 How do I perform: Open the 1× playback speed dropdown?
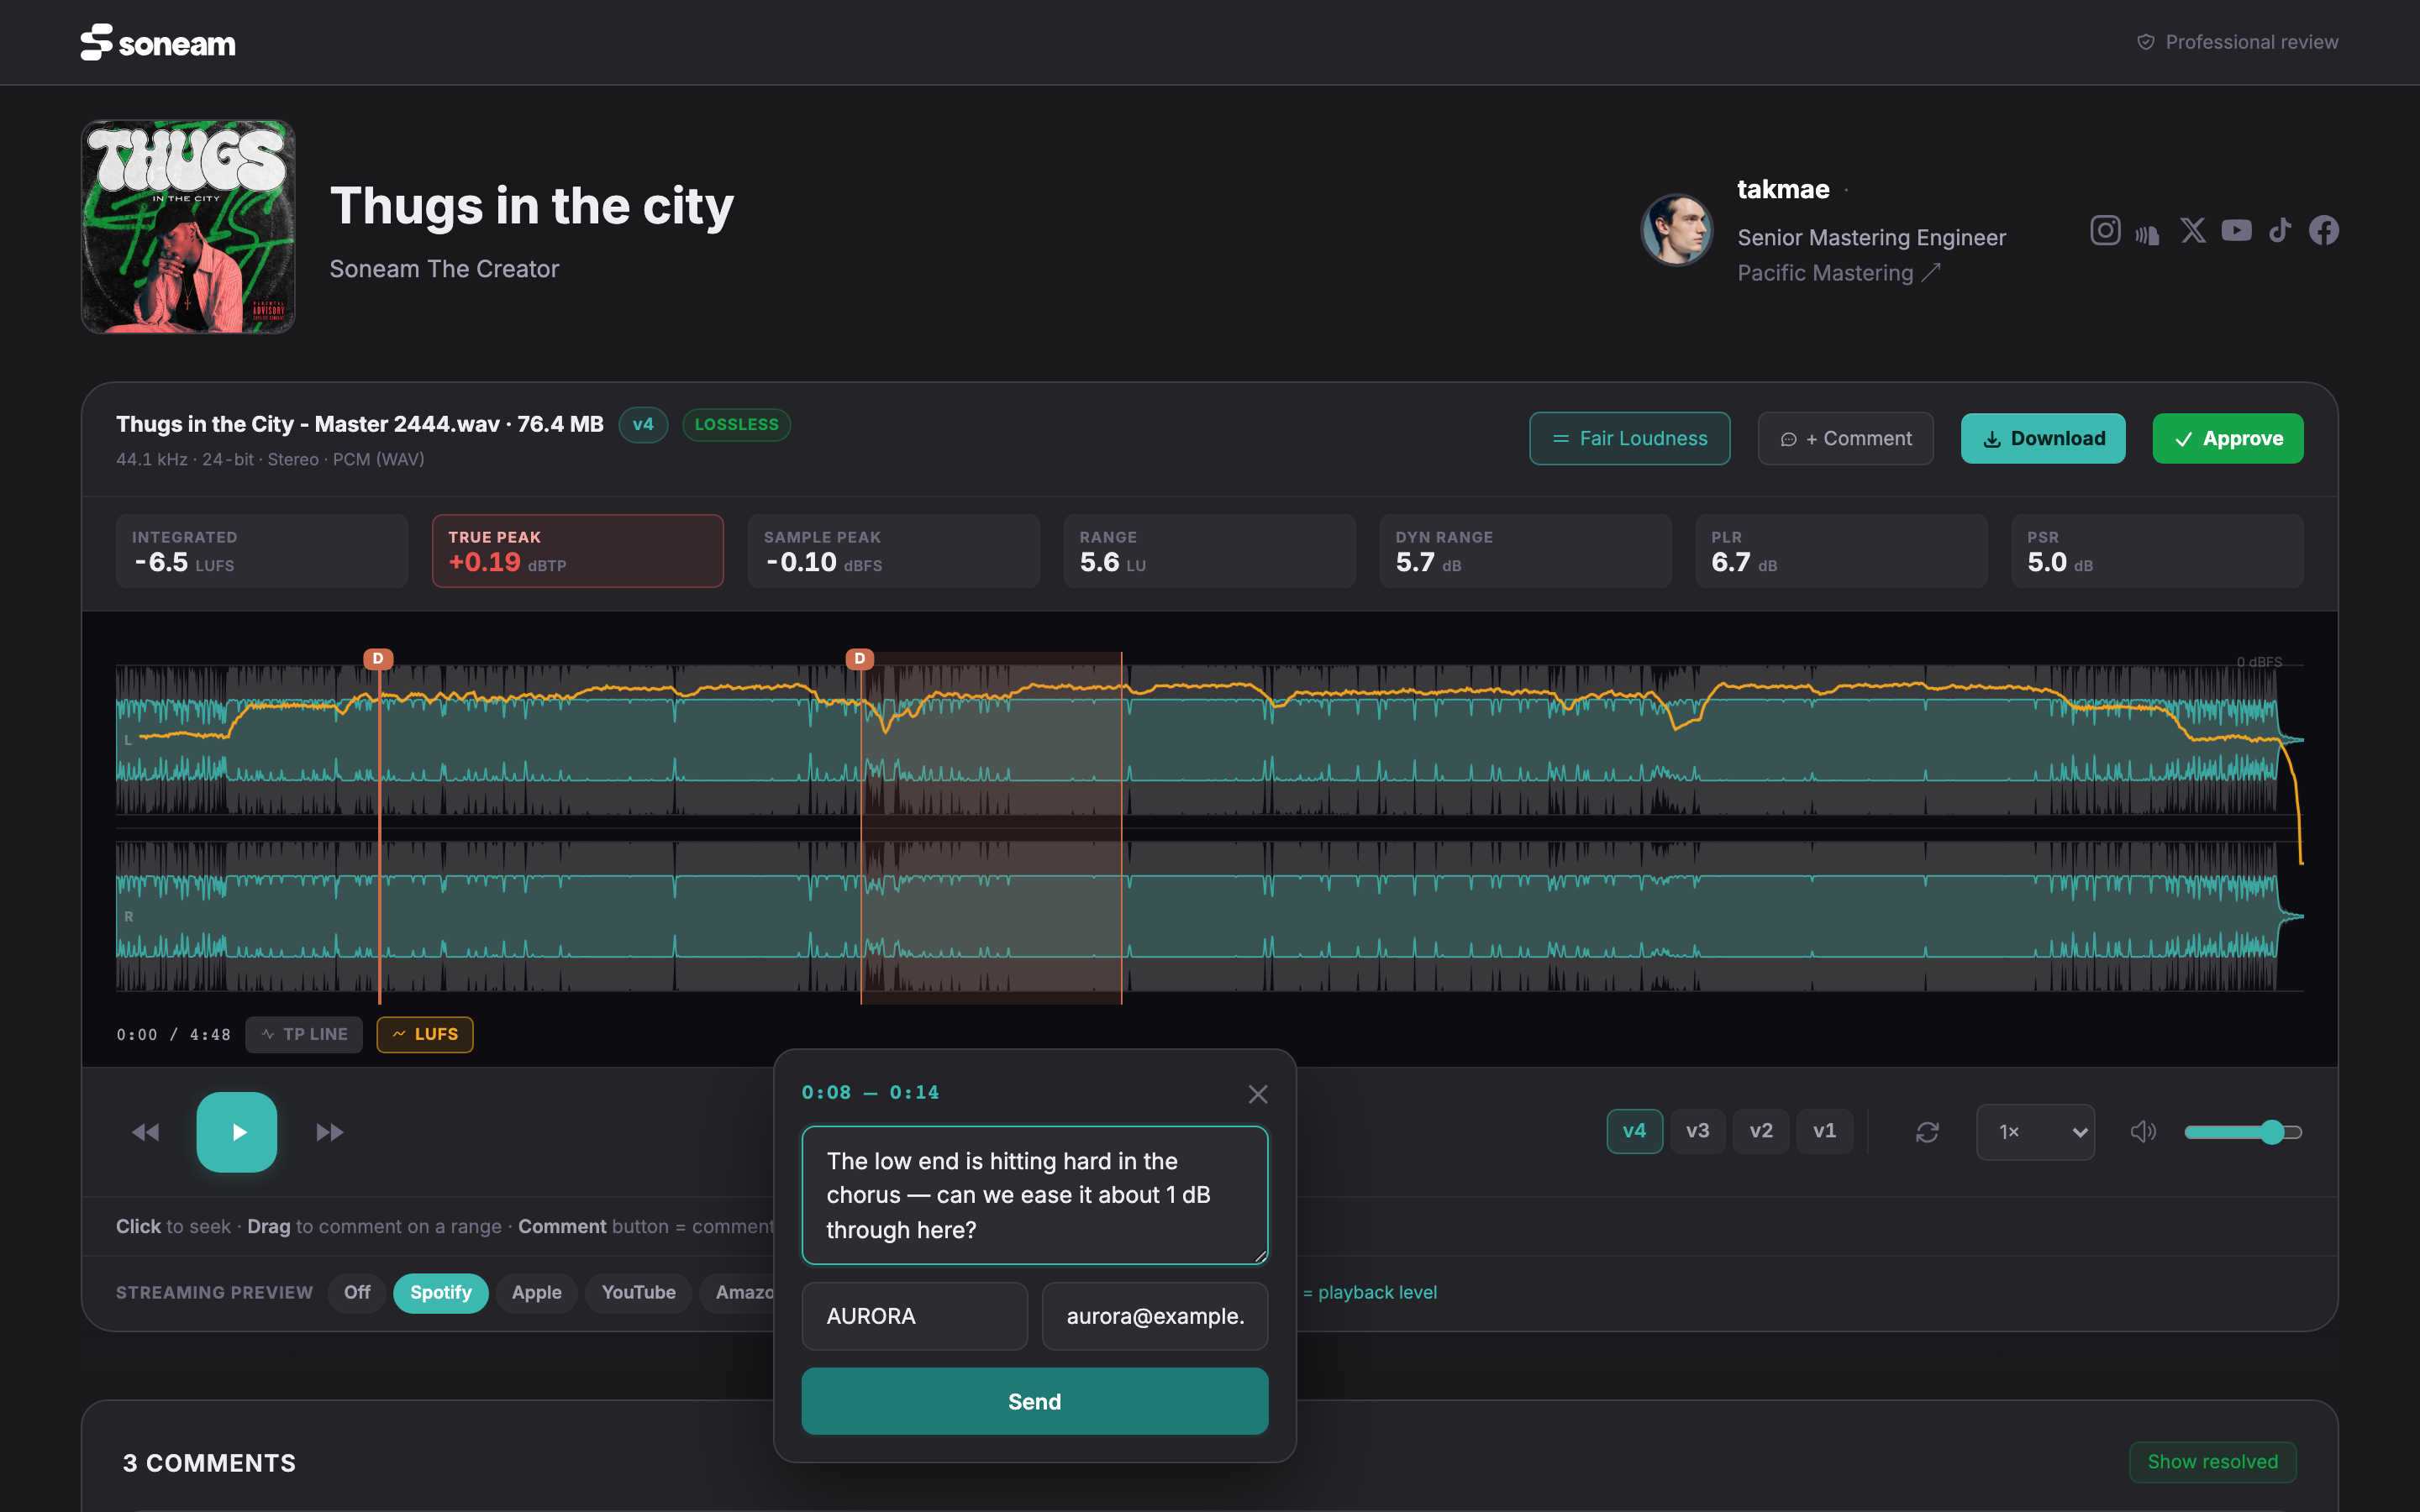coord(2035,1132)
